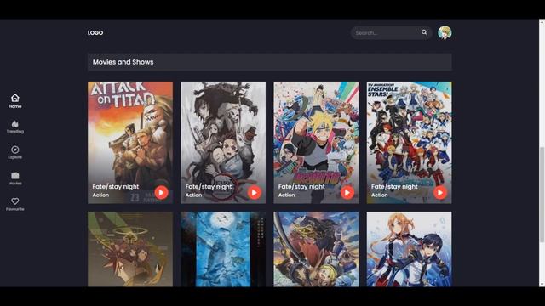
Task: Open the blue underwater poster in second row
Action: 223,249
